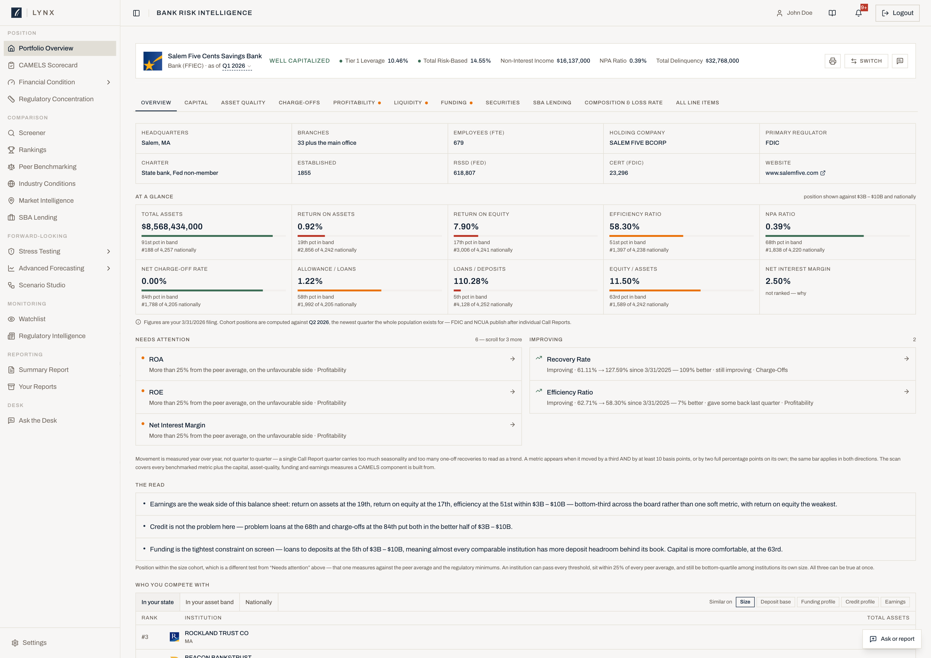Open Summary Report
The height and width of the screenshot is (658, 931).
point(60,370)
